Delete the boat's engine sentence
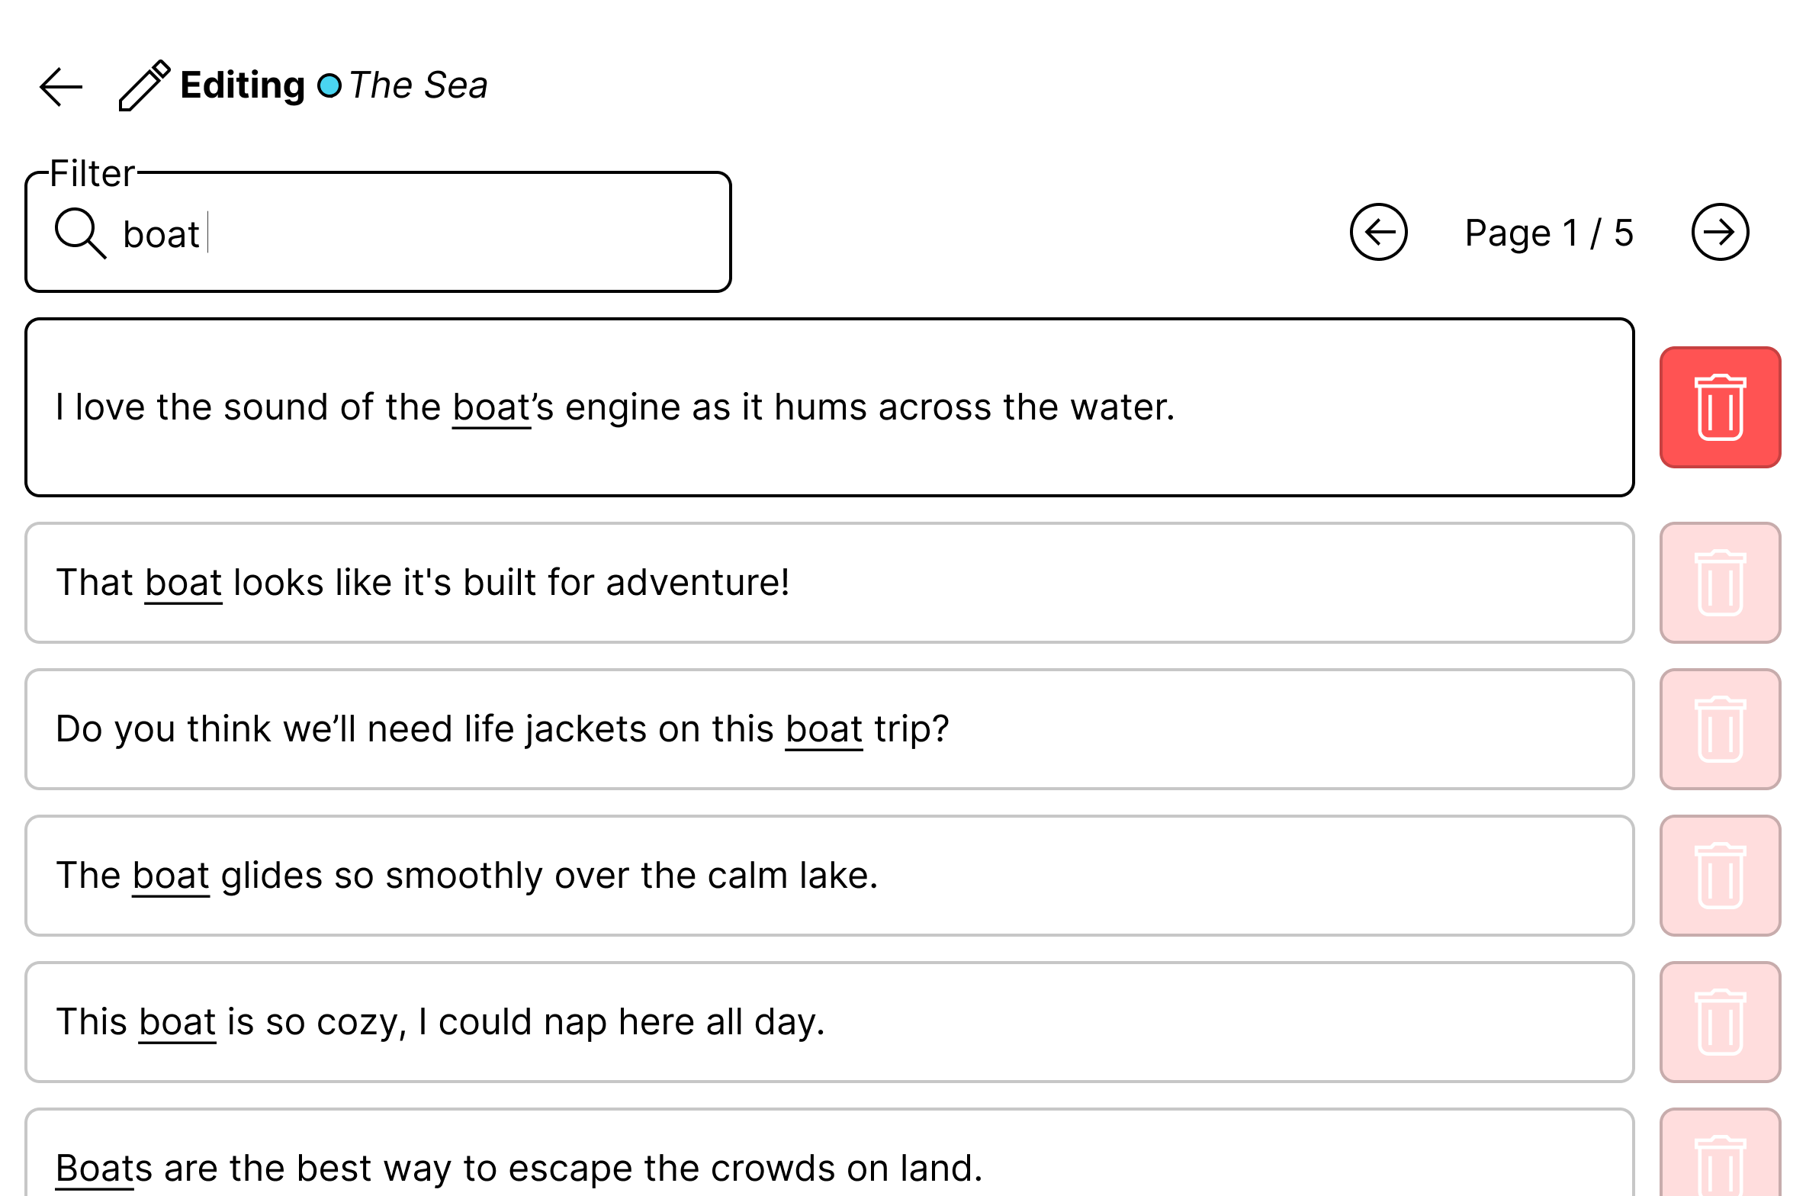Viewport: 1806px width, 1196px height. pyautogui.click(x=1720, y=407)
